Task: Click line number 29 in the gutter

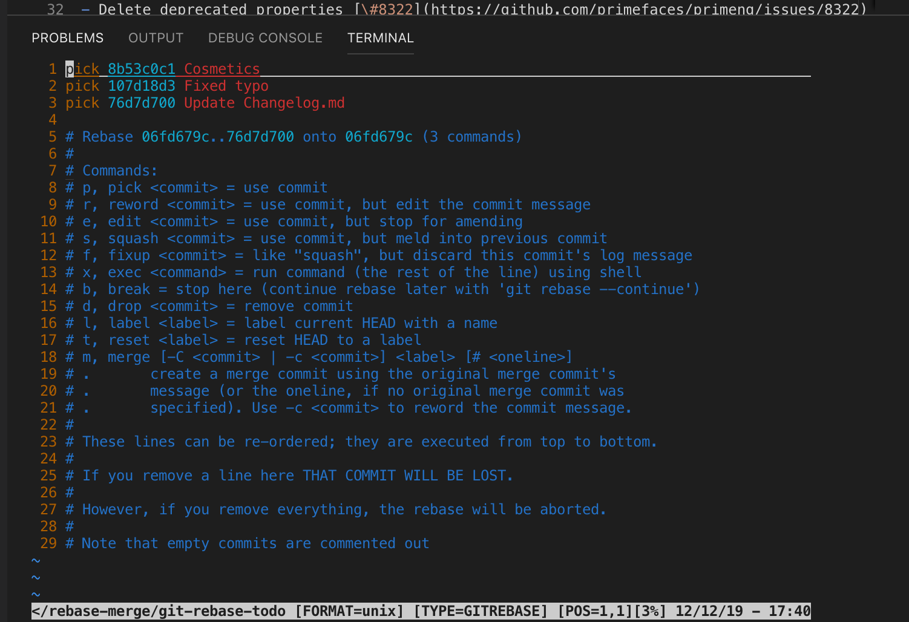Action: pos(48,543)
